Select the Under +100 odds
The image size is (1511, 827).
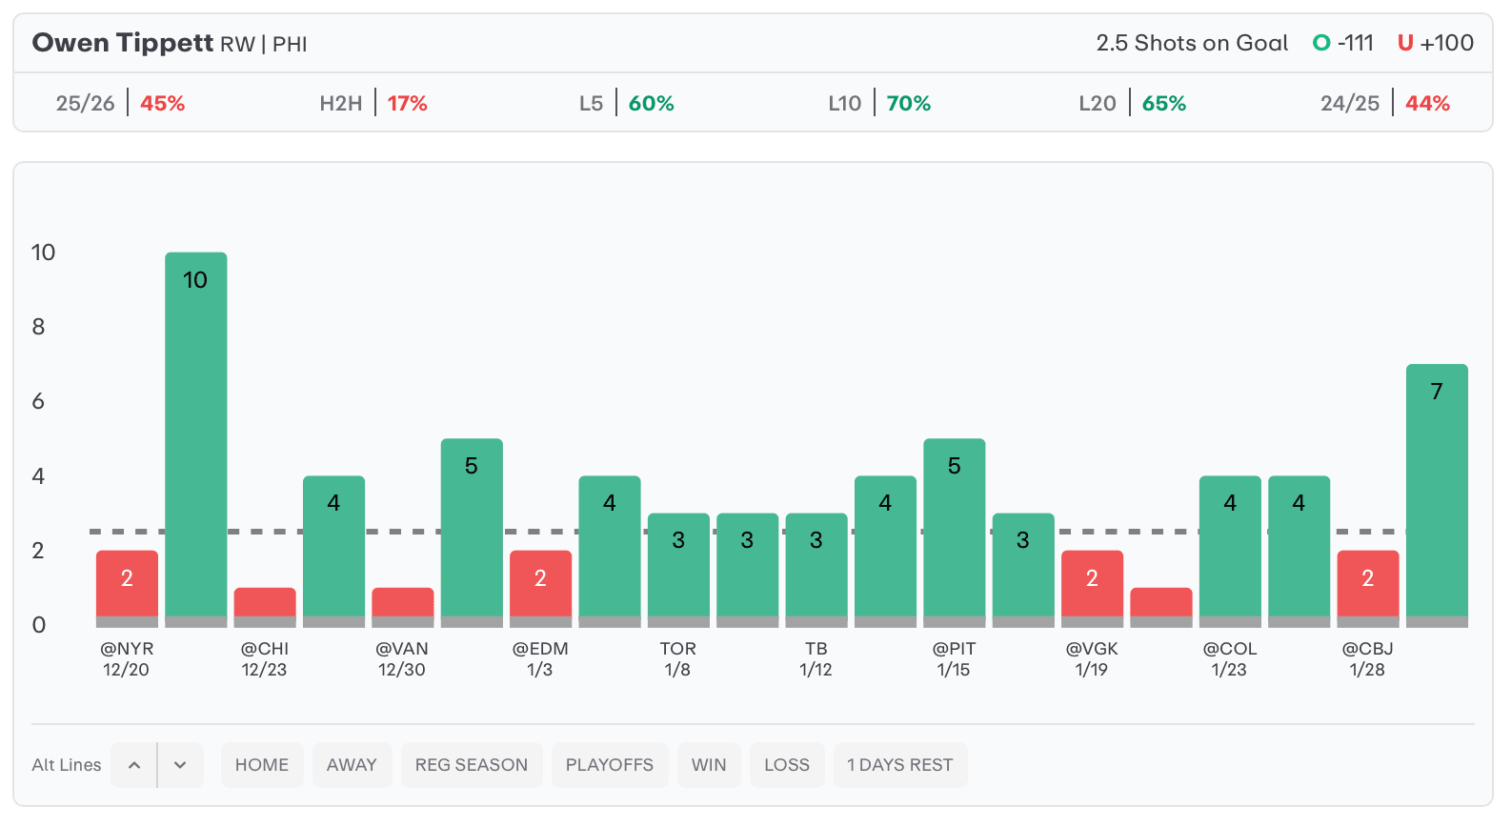(1436, 43)
